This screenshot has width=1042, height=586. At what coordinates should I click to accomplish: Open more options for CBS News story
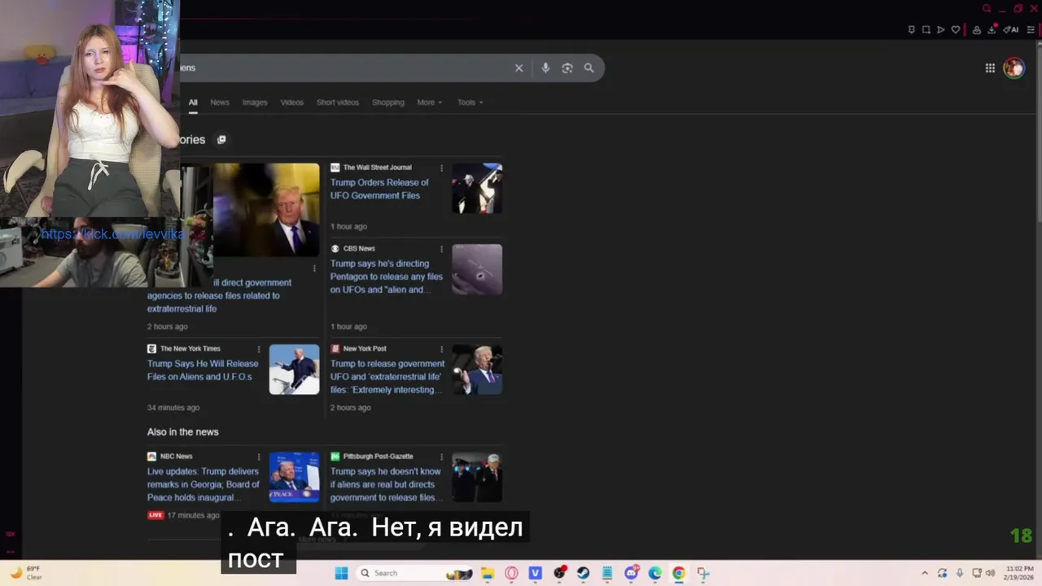point(442,249)
